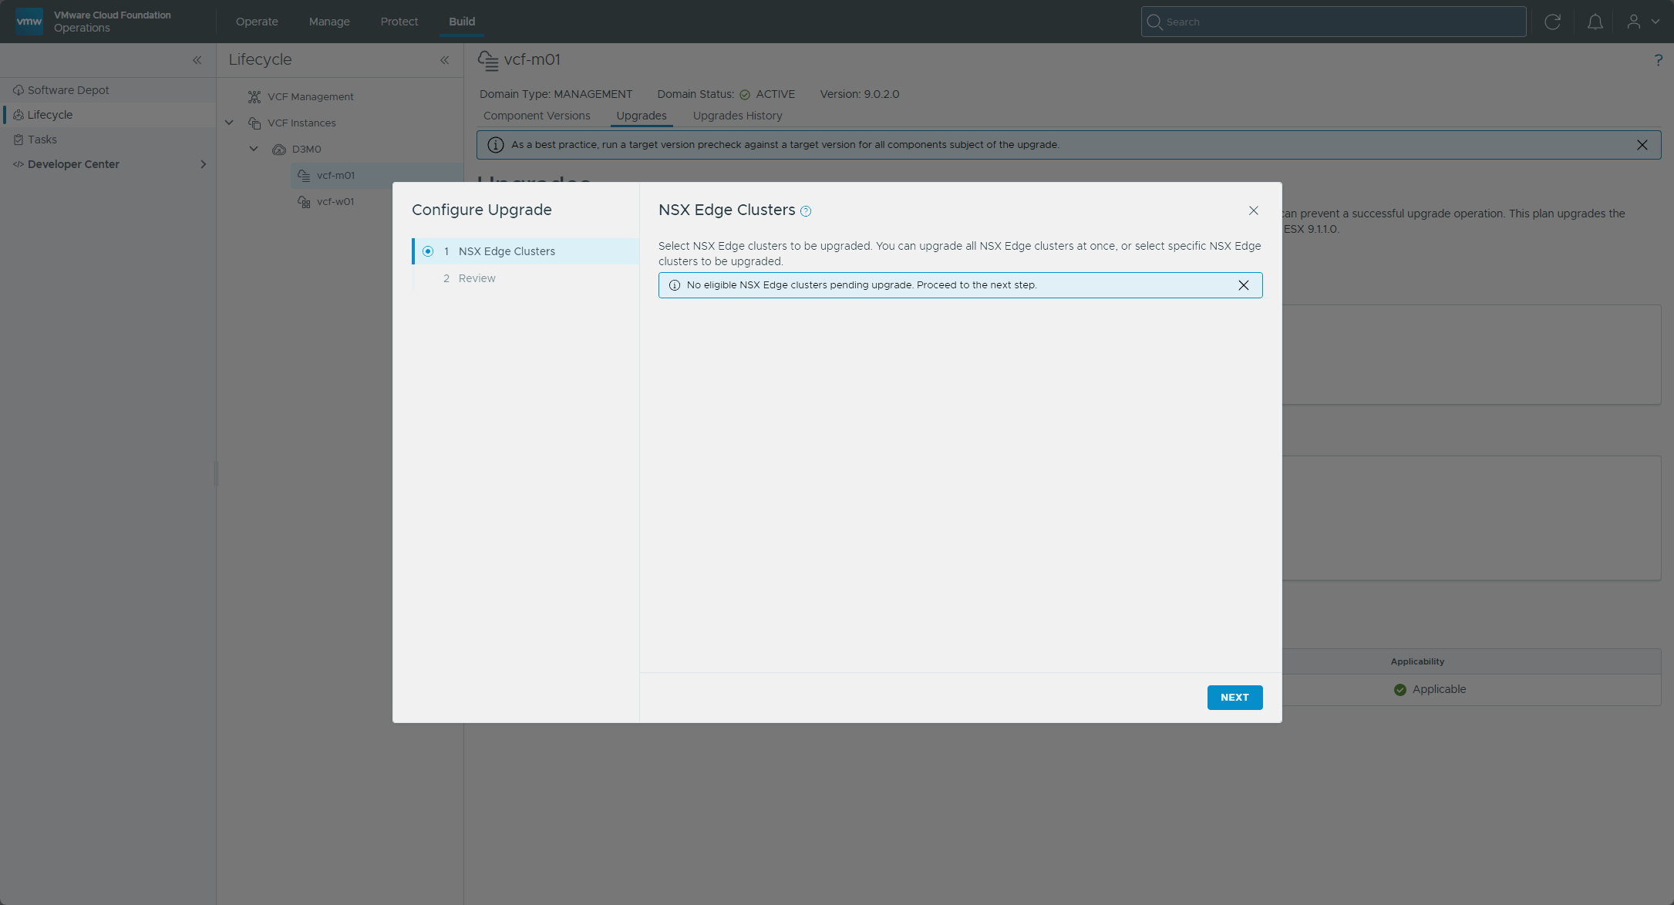The width and height of the screenshot is (1674, 905).
Task: Click the page help question mark icon
Action: tap(1659, 60)
